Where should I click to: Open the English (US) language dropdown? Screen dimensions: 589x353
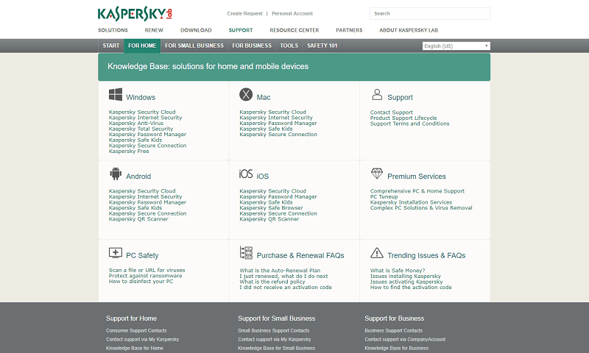point(456,46)
